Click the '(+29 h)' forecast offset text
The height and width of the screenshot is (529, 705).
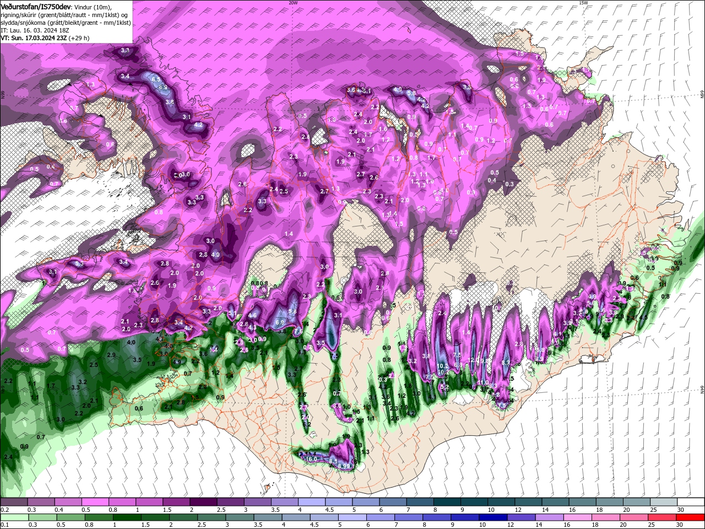[79, 38]
